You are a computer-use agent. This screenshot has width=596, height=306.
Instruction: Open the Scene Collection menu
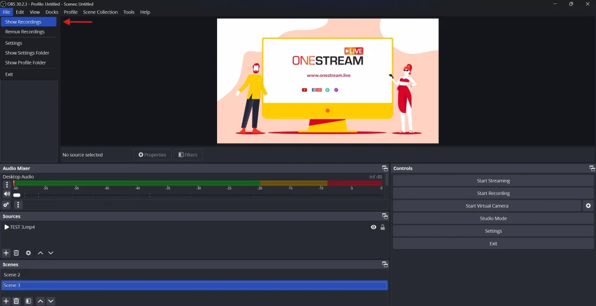click(x=100, y=12)
